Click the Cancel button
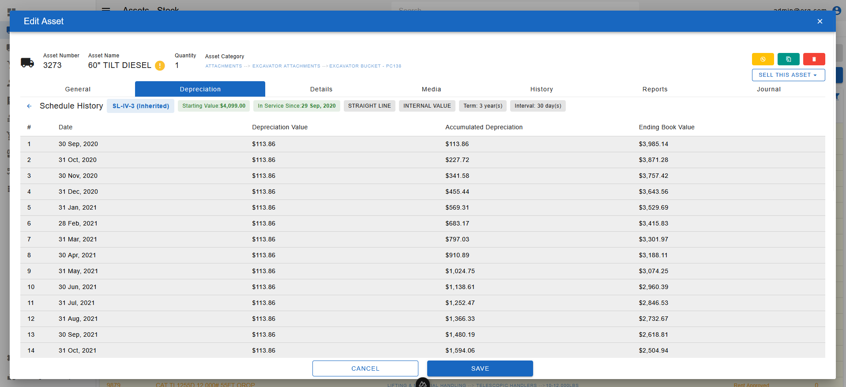This screenshot has width=846, height=387. tap(365, 368)
